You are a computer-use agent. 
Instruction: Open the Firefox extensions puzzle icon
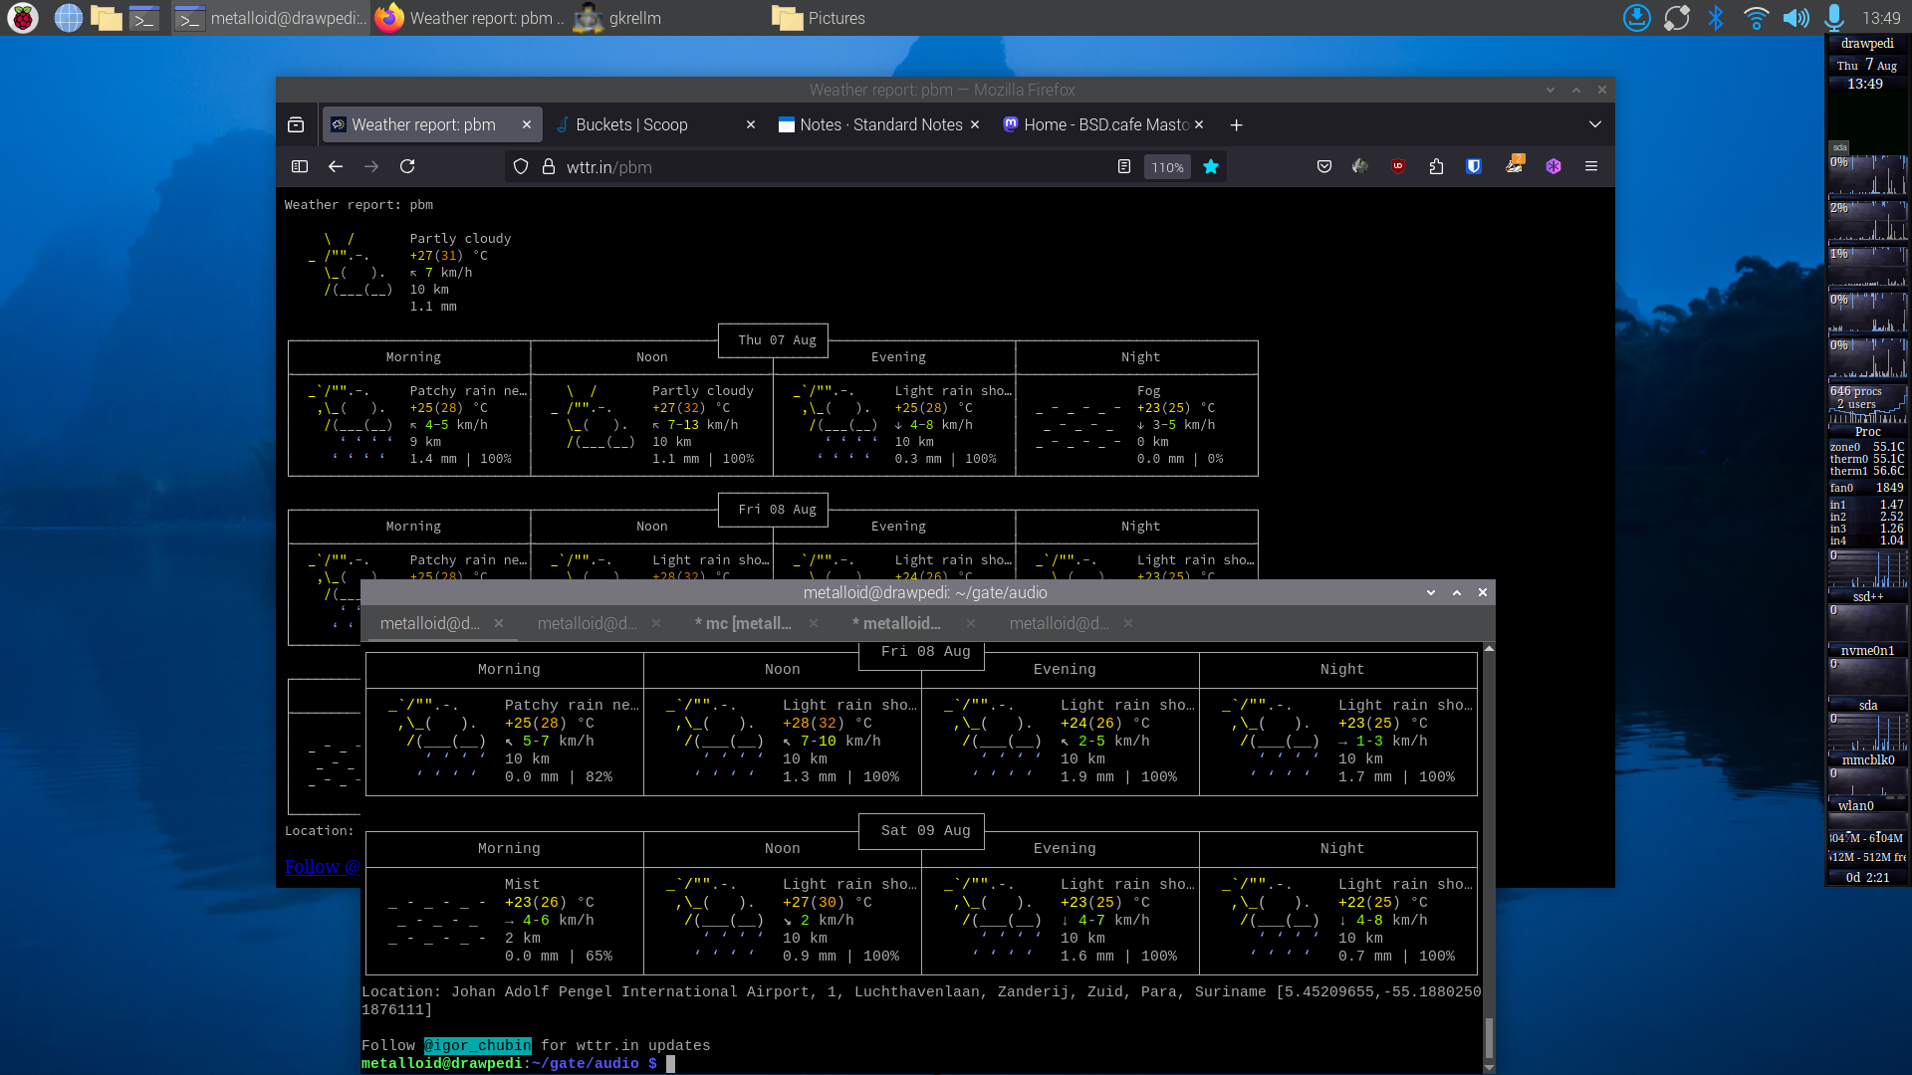click(1436, 167)
